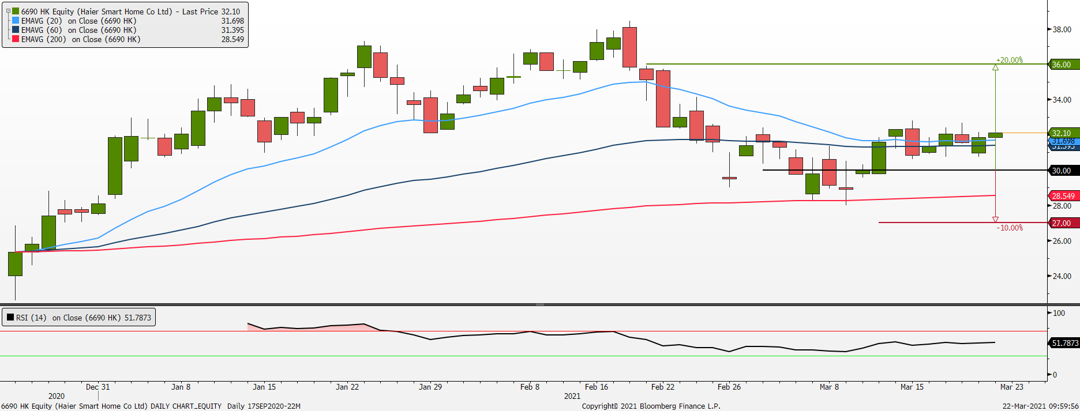Click the Feb 8 date axis label
Image resolution: width=1080 pixels, height=411 pixels.
[x=530, y=387]
